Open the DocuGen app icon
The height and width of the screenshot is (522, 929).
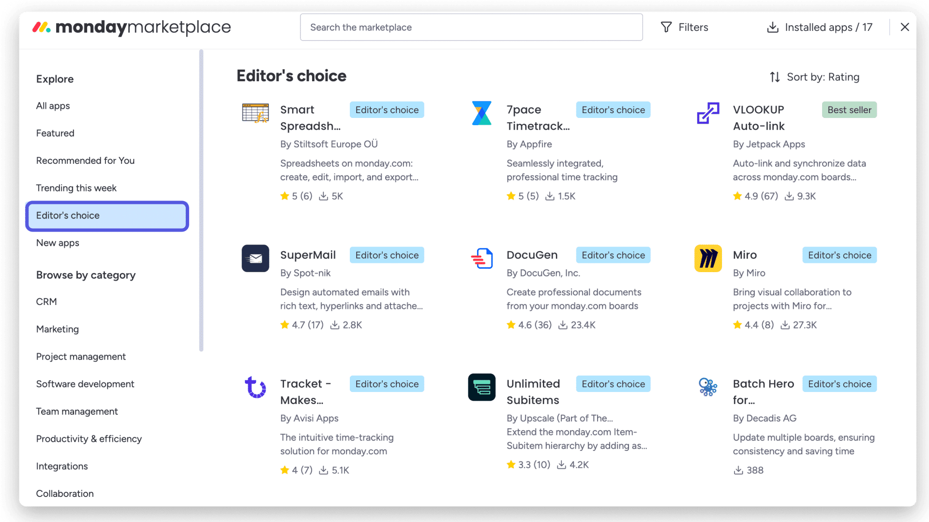pyautogui.click(x=481, y=258)
